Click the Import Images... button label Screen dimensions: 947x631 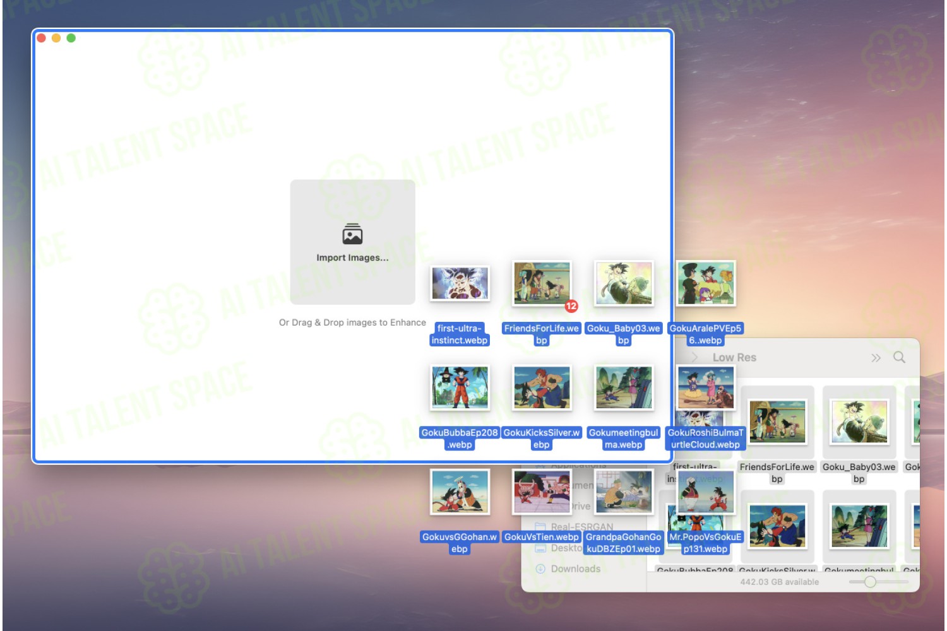click(x=352, y=257)
